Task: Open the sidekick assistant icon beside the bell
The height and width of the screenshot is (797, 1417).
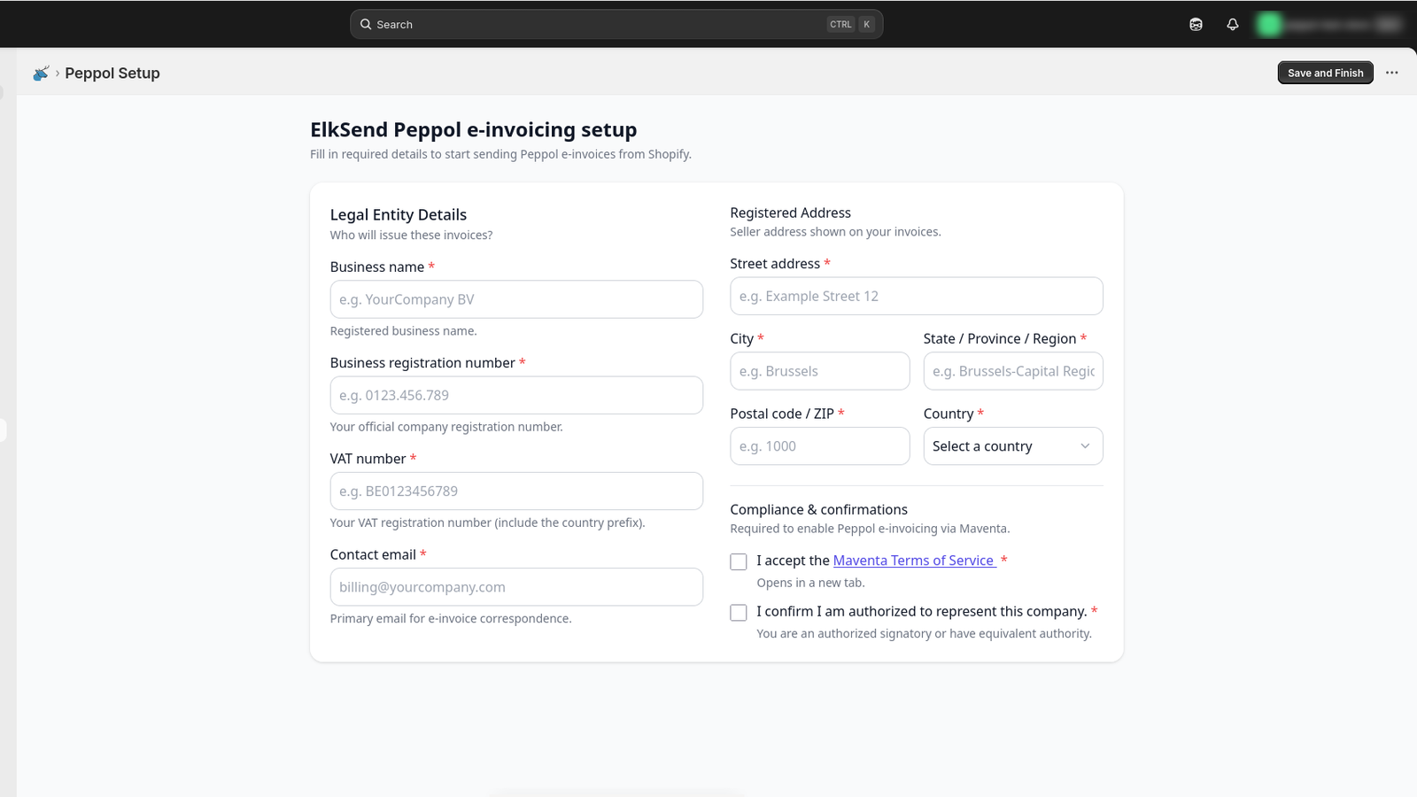Action: tap(1196, 25)
